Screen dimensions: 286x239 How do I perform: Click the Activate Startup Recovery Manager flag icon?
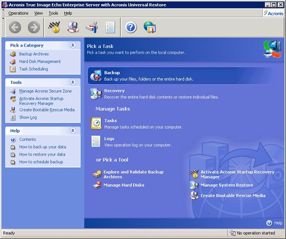coord(194,174)
